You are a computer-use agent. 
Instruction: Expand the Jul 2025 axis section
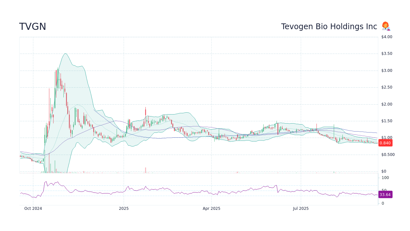click(x=301, y=208)
